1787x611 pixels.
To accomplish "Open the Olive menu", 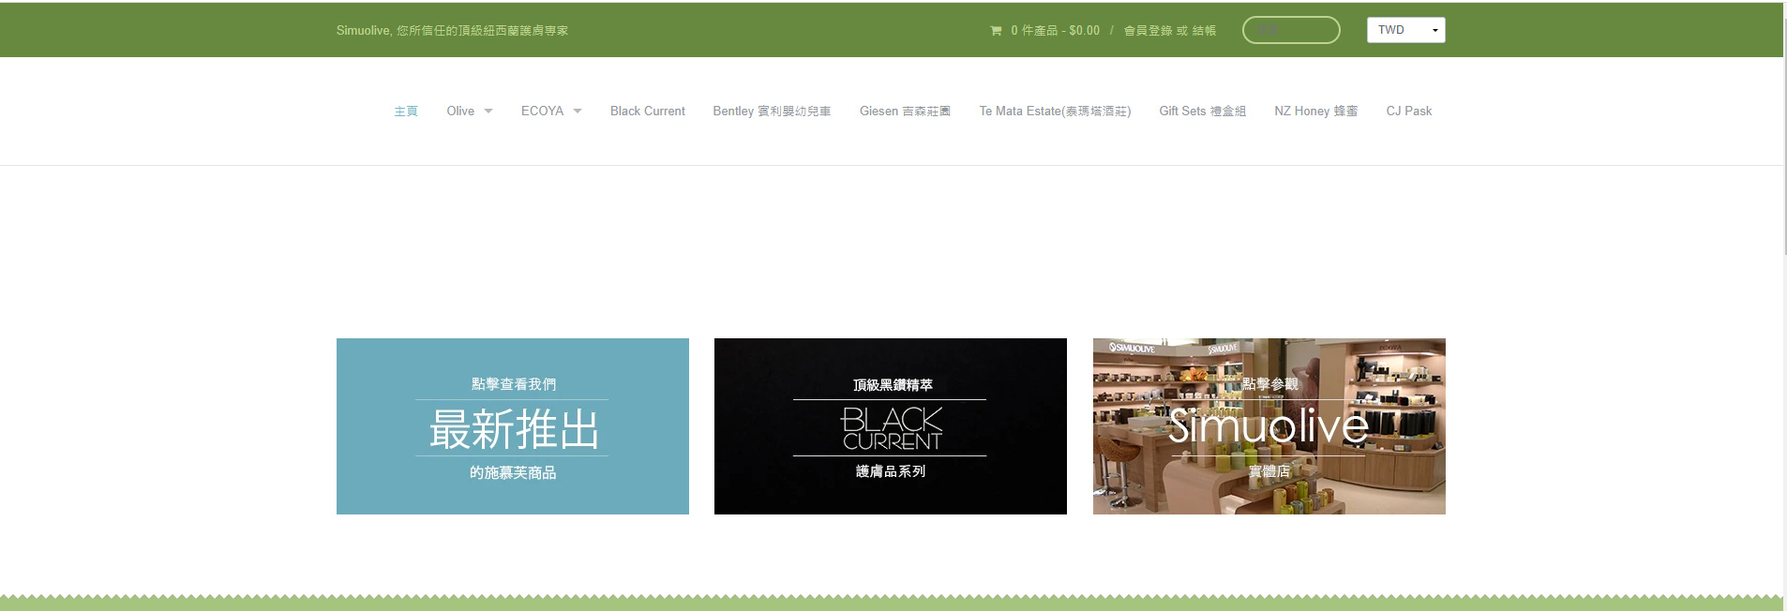I will coord(460,111).
